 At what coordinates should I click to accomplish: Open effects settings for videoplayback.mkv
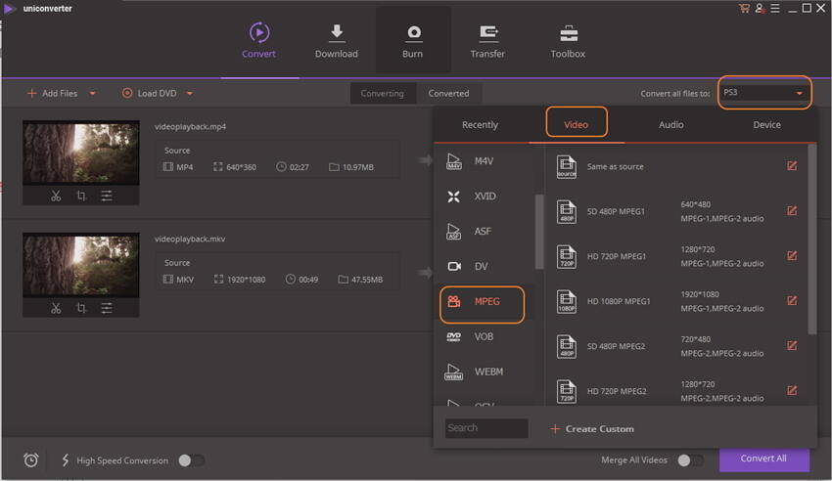pyautogui.click(x=107, y=308)
